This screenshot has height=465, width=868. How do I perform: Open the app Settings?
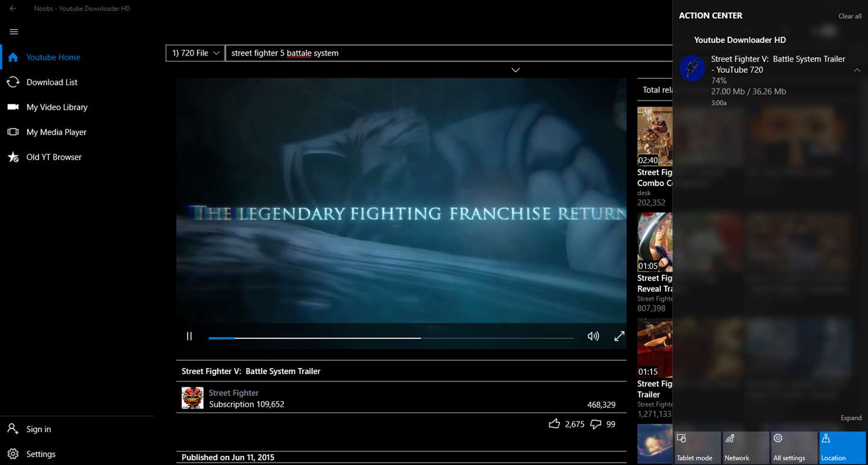click(77, 454)
